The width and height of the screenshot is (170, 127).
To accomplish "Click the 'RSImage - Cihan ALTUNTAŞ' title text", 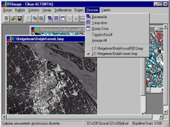I will (x=30, y=4).
